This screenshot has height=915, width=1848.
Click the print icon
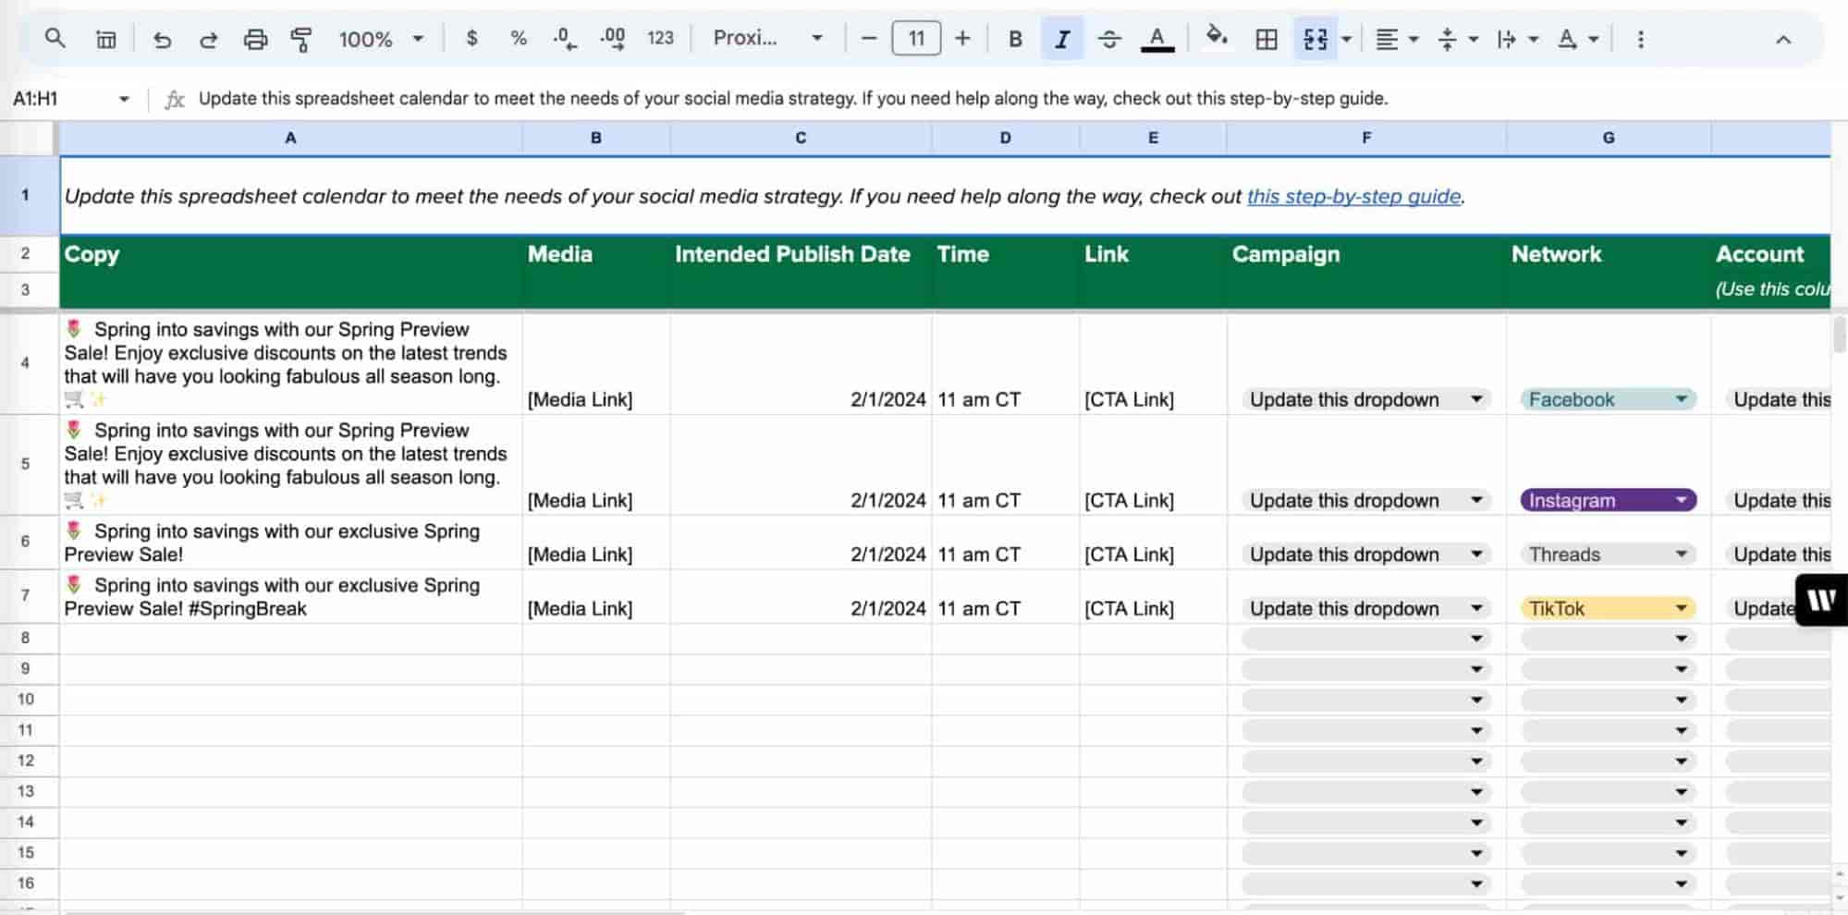pyautogui.click(x=255, y=39)
